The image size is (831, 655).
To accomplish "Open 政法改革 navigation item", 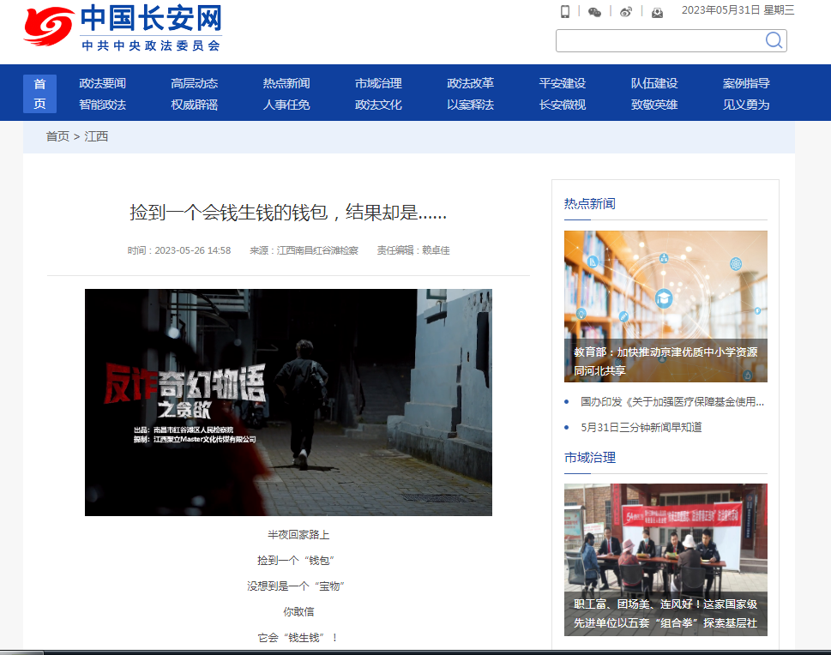I will [470, 83].
